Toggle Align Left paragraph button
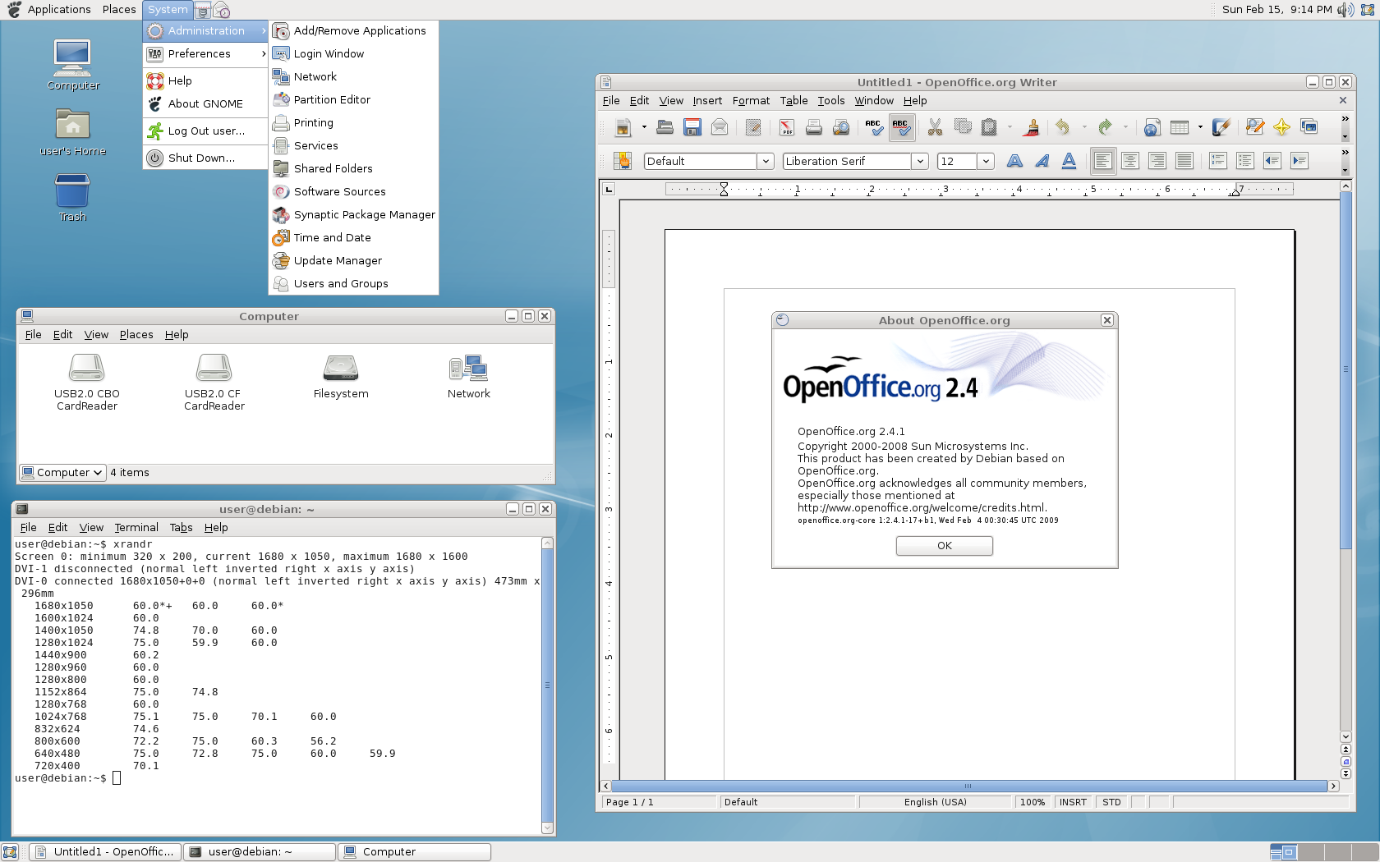1380x862 pixels. coord(1103,161)
